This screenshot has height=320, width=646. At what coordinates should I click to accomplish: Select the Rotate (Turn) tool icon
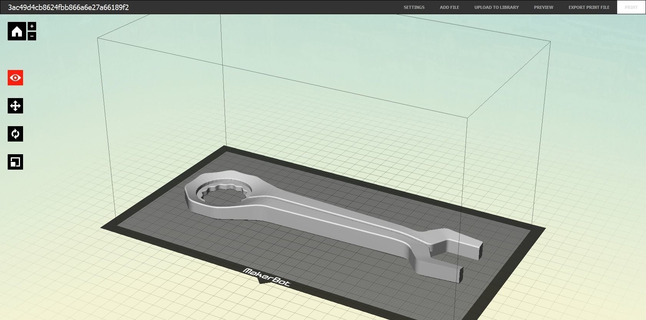(x=15, y=134)
